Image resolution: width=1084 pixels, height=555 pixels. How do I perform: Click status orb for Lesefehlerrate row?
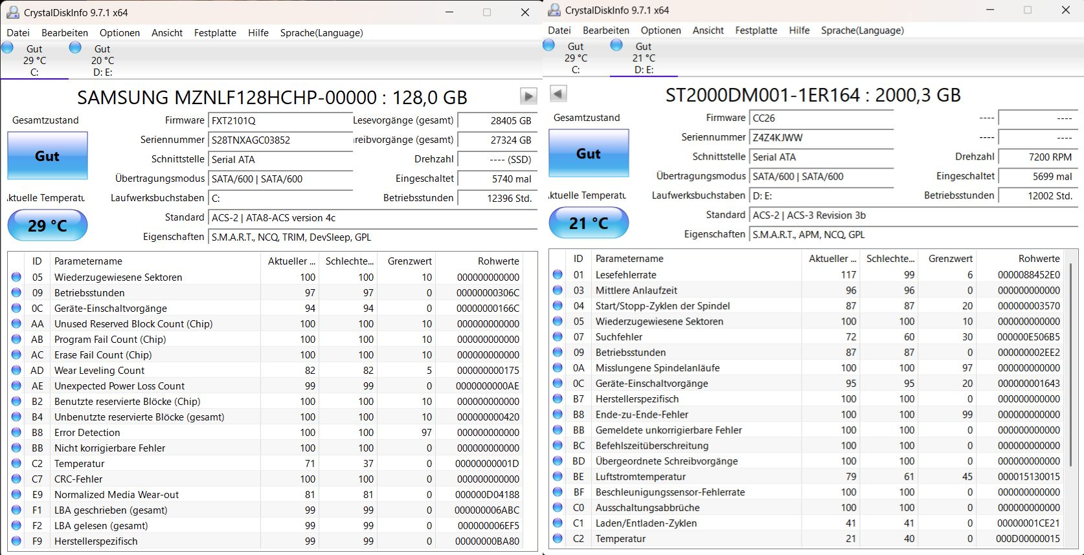(x=558, y=274)
